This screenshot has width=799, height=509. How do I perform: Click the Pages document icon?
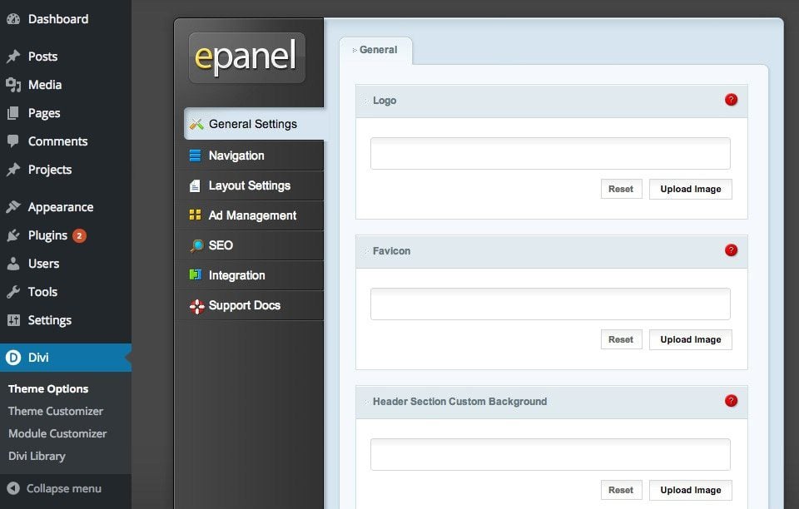[x=13, y=113]
